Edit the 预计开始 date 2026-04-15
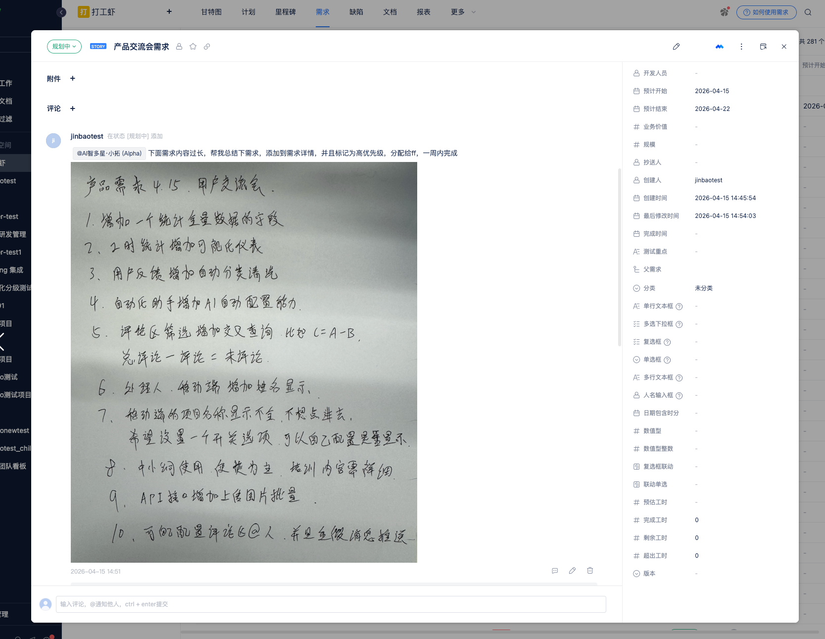The image size is (825, 639). click(x=712, y=91)
